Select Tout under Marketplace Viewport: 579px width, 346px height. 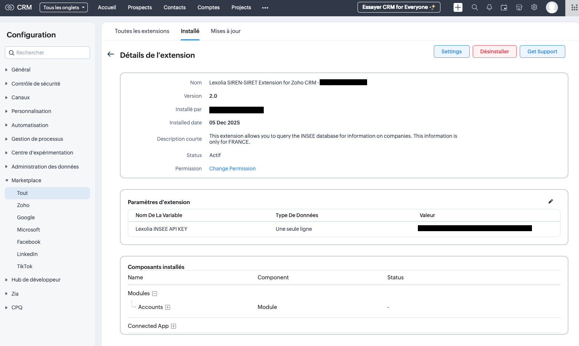(47, 193)
